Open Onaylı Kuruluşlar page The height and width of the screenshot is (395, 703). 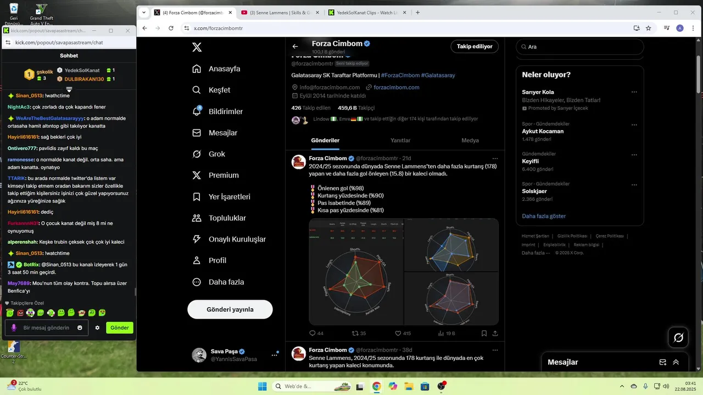(x=229, y=239)
